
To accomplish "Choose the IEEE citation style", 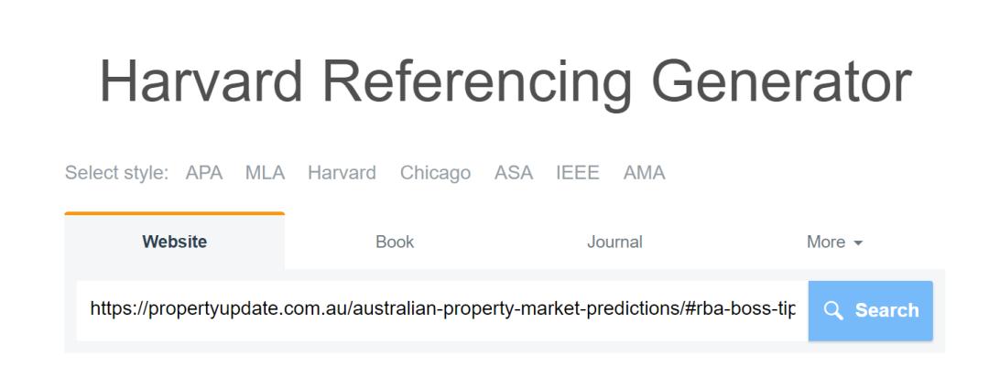I will click(578, 173).
